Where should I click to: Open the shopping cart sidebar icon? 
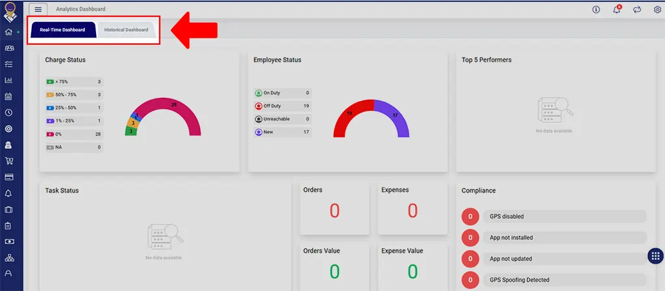click(x=8, y=161)
